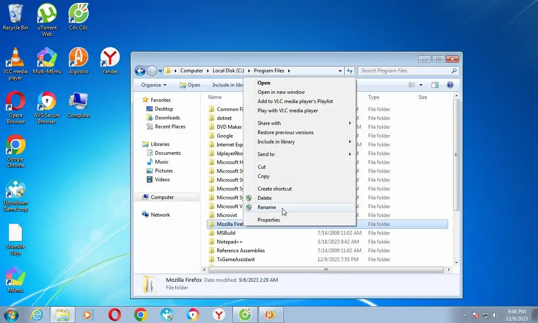Screen dimensions: 538x323
Task: Click the Explorer Back navigation arrow
Action: tap(140, 71)
